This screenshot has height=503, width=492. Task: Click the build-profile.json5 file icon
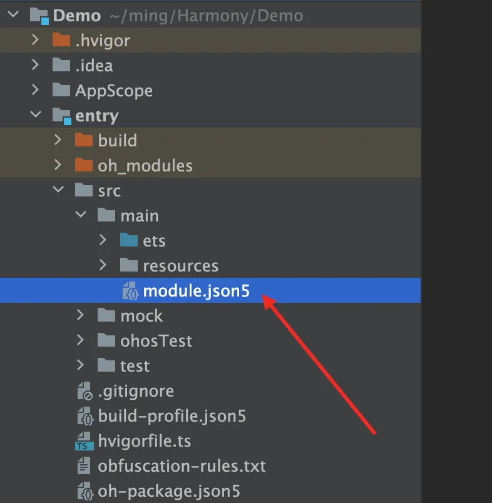coord(85,416)
